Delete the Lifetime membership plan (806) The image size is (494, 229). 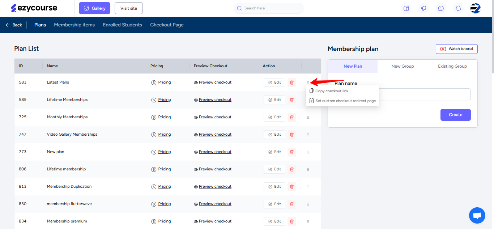[x=292, y=169]
